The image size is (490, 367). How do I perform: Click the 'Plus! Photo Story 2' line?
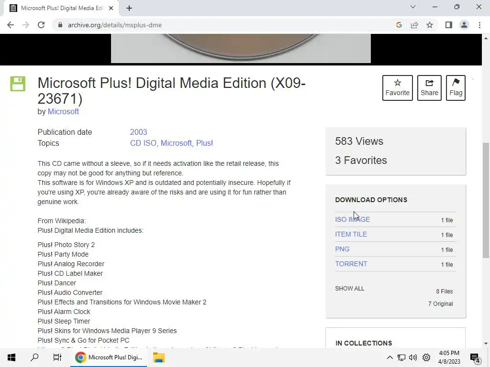[66, 245]
